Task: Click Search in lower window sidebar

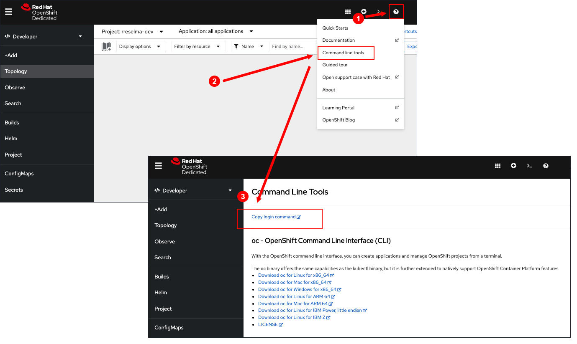Action: point(197,257)
